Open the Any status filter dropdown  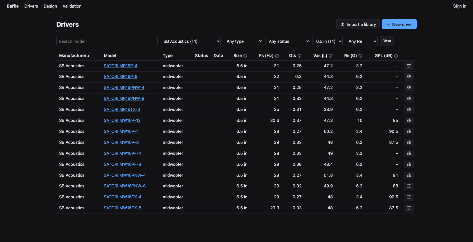pyautogui.click(x=288, y=41)
